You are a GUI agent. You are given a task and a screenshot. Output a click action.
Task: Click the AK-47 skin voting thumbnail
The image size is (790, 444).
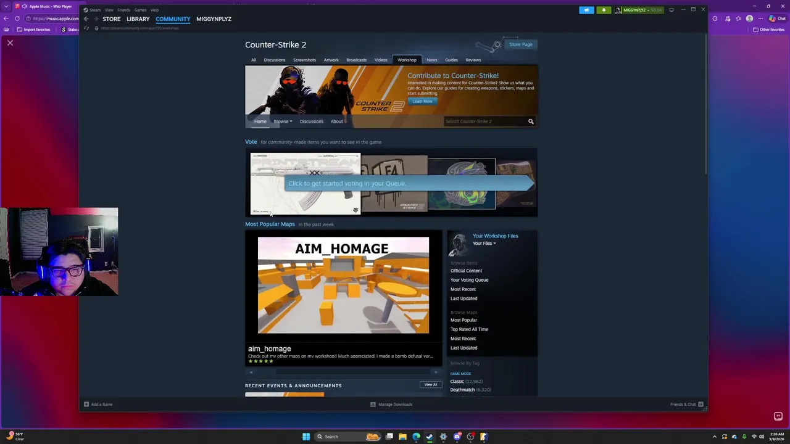coord(305,184)
